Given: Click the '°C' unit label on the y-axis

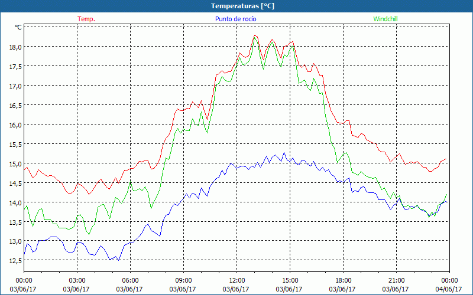Looking at the screenshot, I should (18, 27).
